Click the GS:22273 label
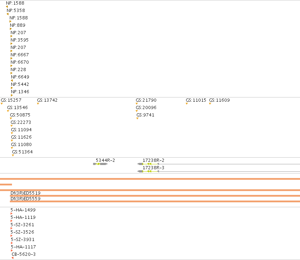Image resolution: width=300 pixels, height=260 pixels. click(x=21, y=122)
